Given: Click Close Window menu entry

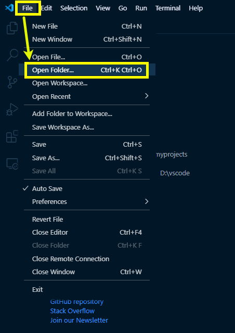Looking at the screenshot, I should [87, 272].
